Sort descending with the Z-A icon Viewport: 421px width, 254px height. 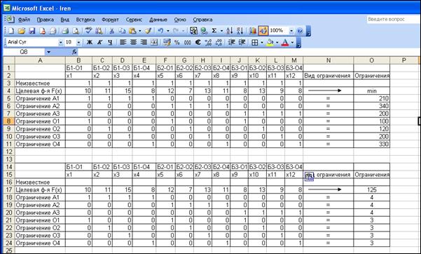coord(240,31)
